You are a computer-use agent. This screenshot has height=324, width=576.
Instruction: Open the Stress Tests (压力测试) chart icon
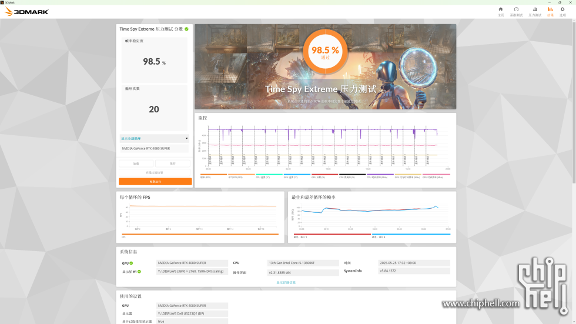coord(535,9)
